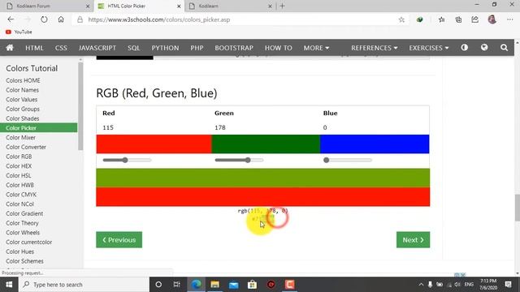Open the CSS tutorial menu
This screenshot has height=292, width=520.
(x=61, y=48)
